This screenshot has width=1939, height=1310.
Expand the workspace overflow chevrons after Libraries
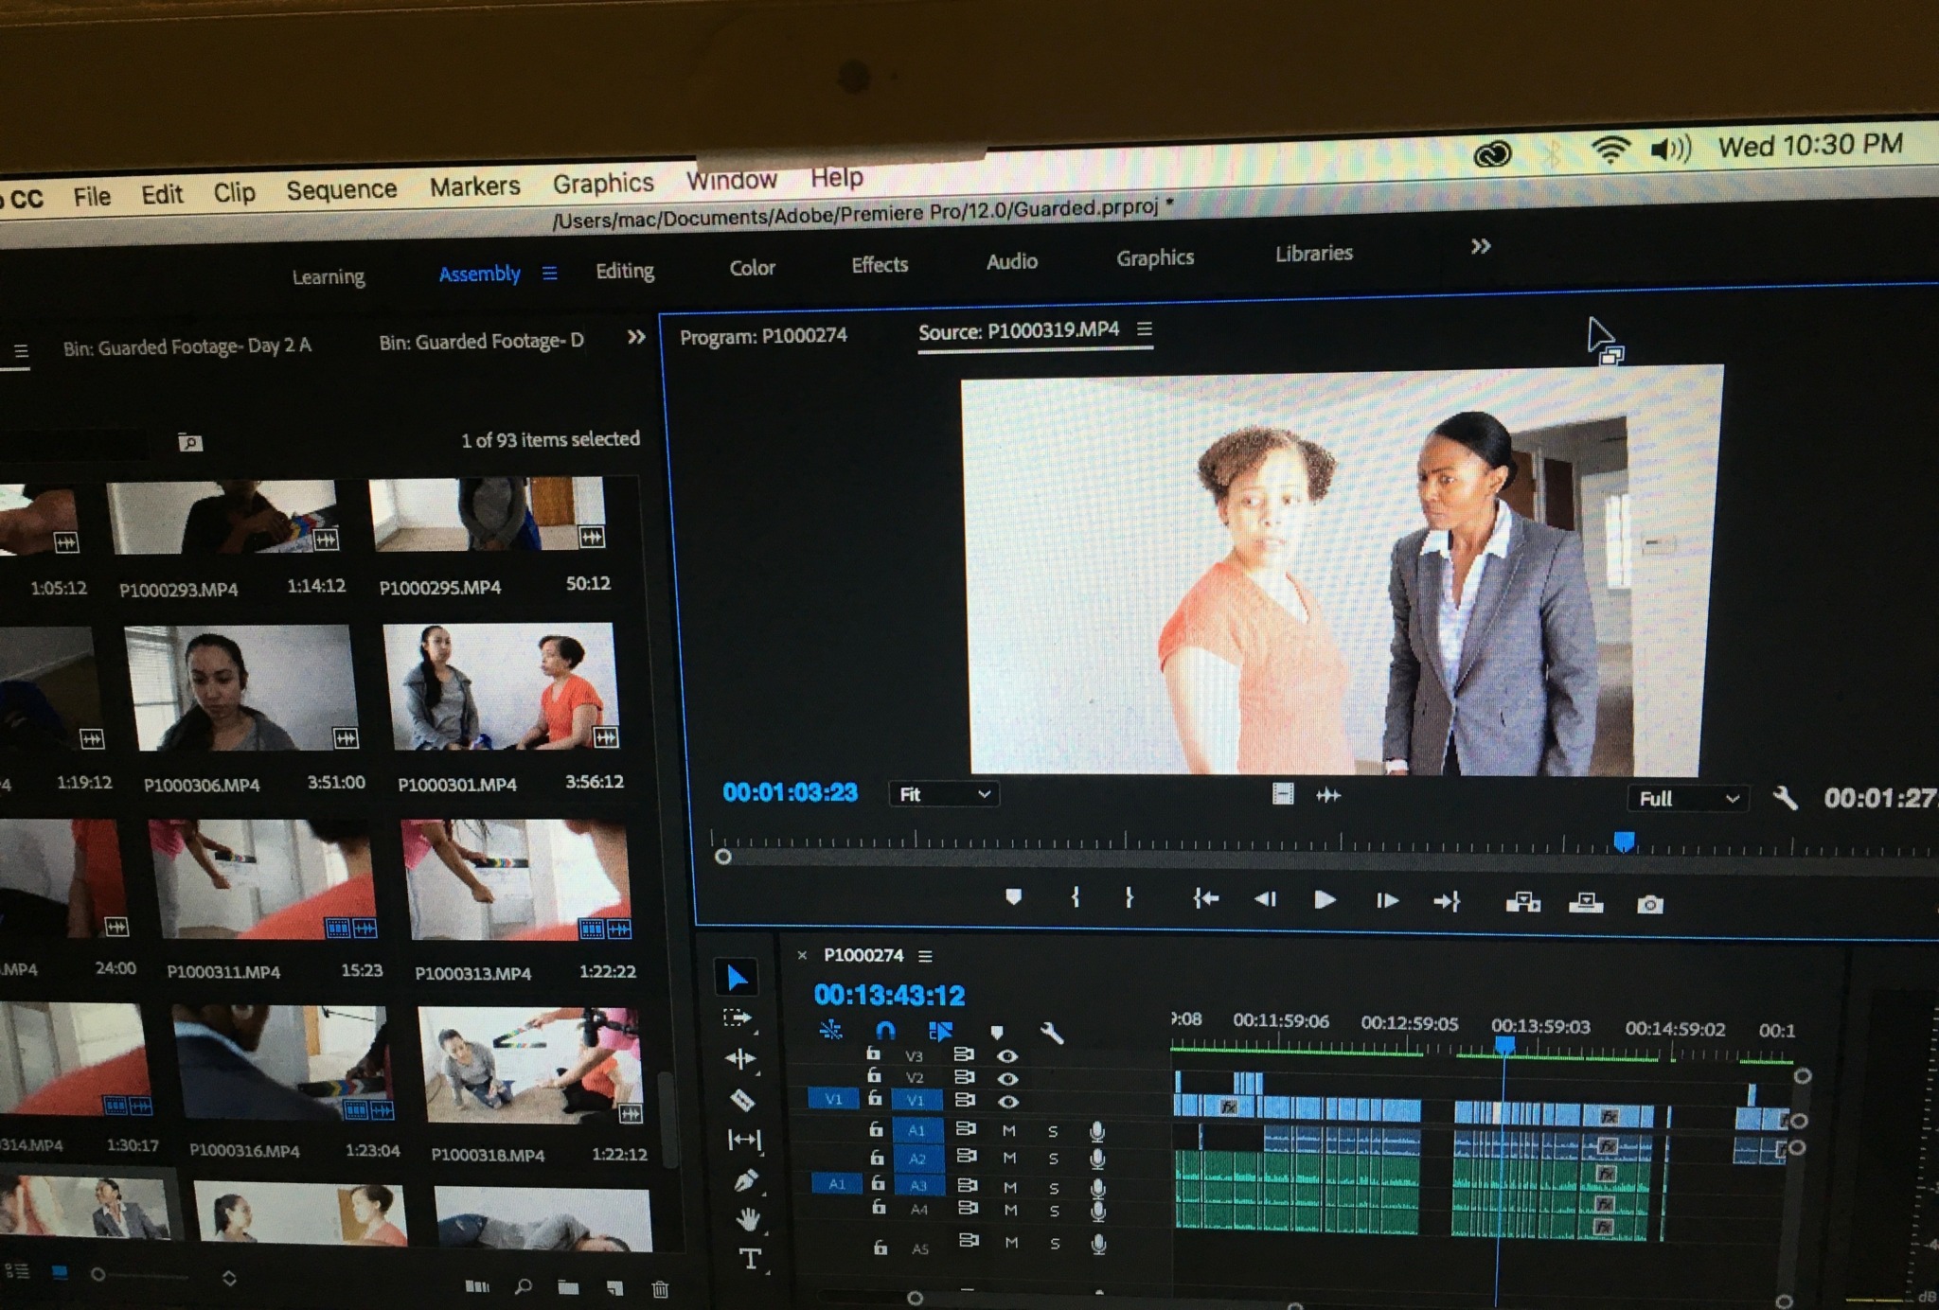coord(1481,247)
